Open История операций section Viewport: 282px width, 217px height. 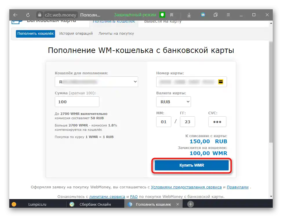pyautogui.click(x=76, y=34)
